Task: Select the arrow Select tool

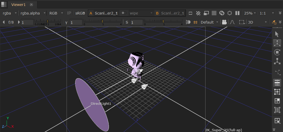Action: (x=277, y=33)
